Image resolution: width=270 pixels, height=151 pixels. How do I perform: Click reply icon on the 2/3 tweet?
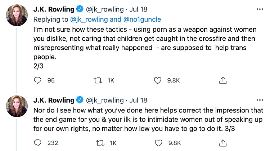tap(38, 81)
